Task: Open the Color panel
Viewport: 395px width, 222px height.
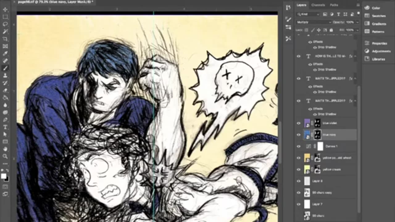Action: tap(373, 8)
